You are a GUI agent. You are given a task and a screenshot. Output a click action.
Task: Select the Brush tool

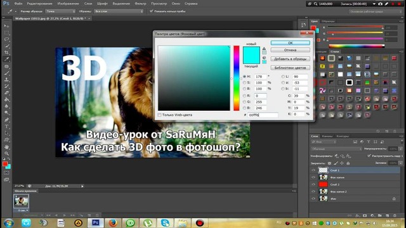(x=6, y=73)
